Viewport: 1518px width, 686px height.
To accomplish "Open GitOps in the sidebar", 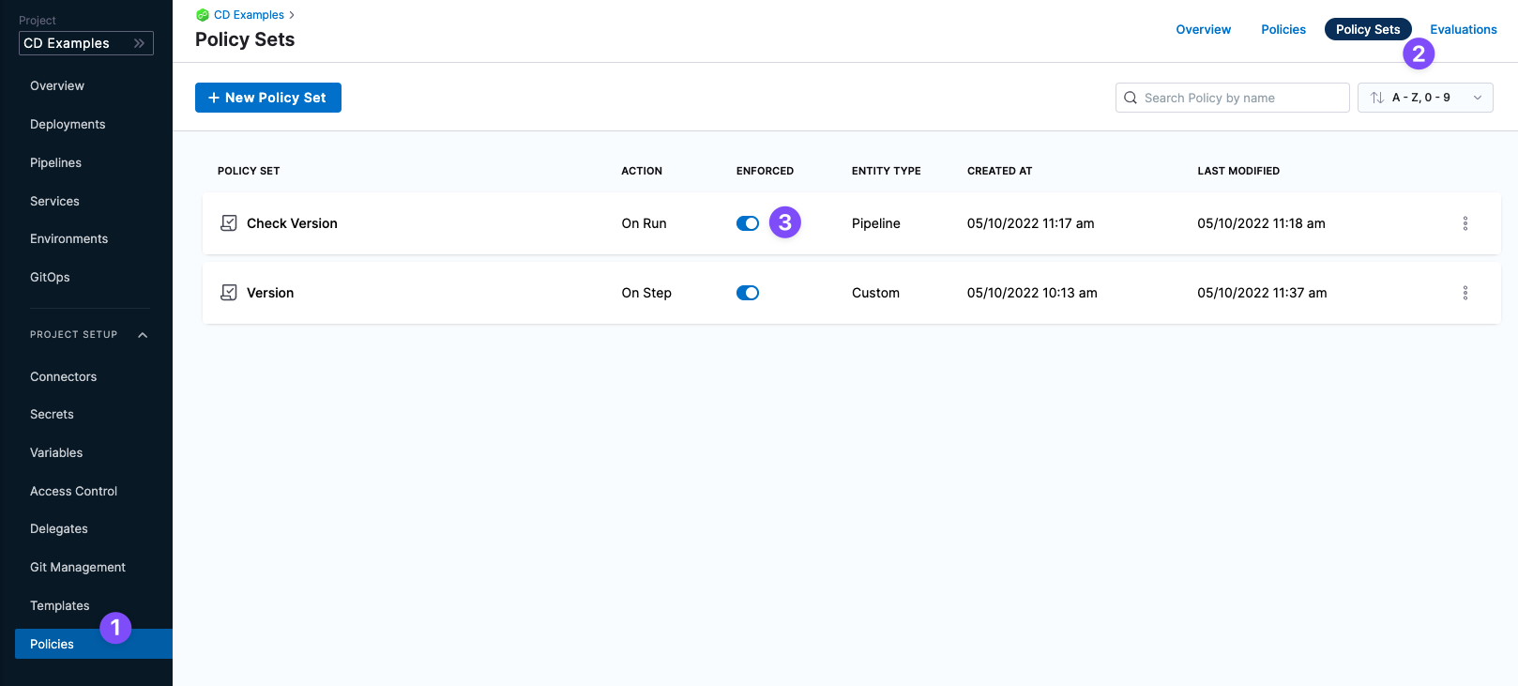I will coord(50,277).
